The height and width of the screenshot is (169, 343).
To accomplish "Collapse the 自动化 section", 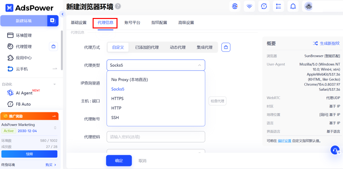I will click(55, 84).
